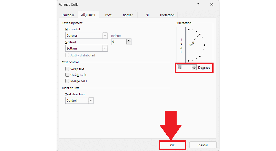Click the Indent value field
Screen dimensions: 276x151
[119, 42]
